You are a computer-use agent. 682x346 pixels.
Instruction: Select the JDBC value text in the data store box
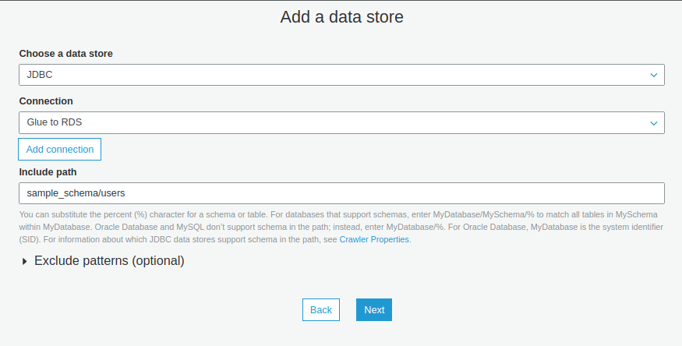pyautogui.click(x=40, y=75)
